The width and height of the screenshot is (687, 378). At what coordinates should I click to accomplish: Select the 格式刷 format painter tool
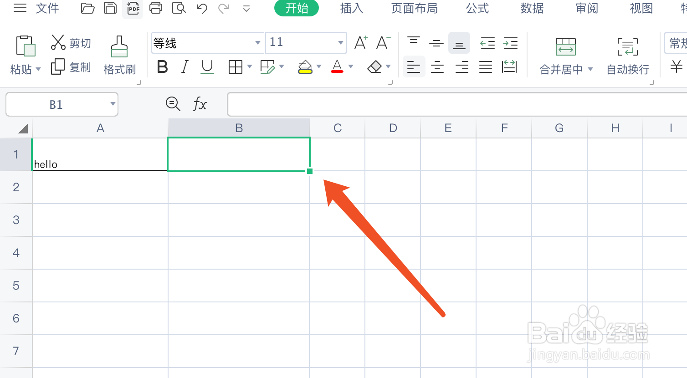pyautogui.click(x=120, y=55)
